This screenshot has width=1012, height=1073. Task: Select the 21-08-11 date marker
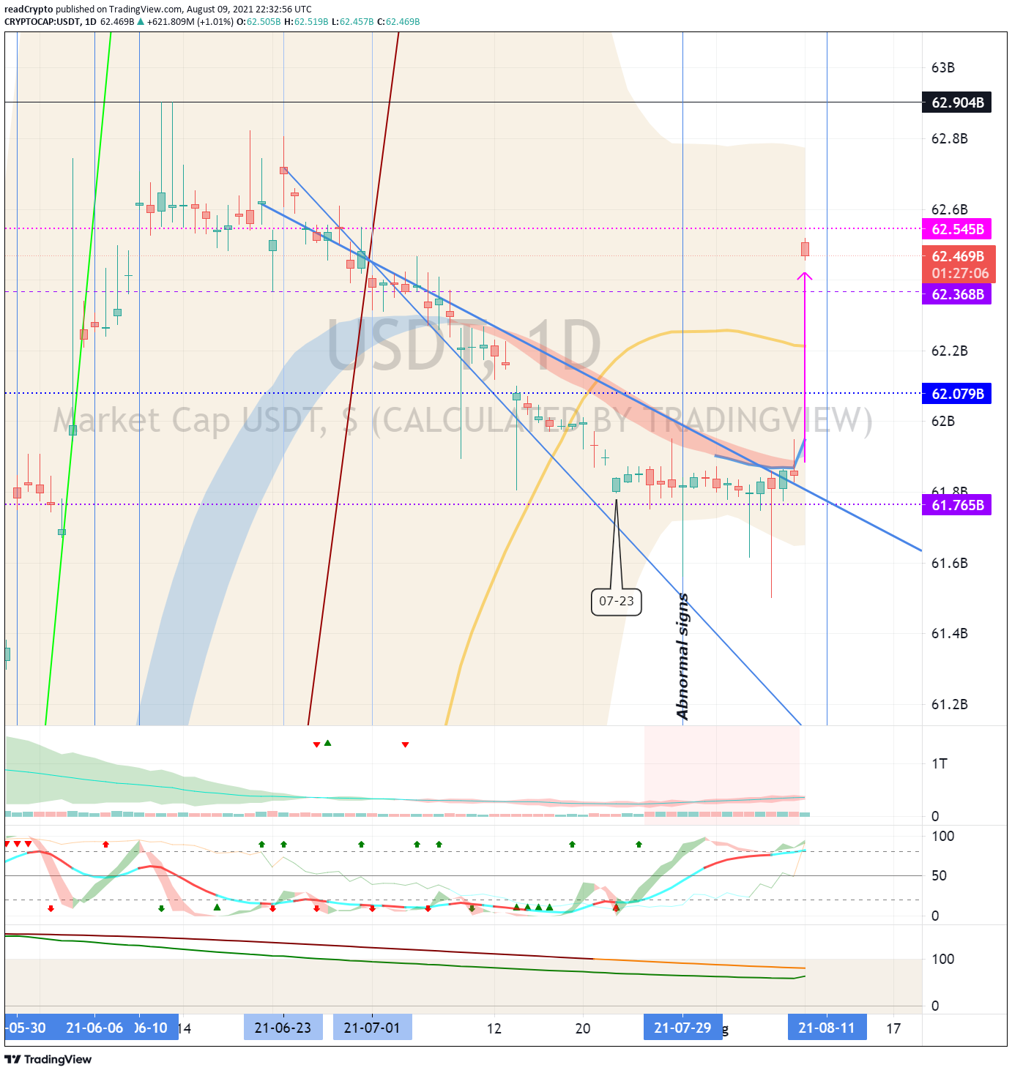pyautogui.click(x=826, y=1028)
